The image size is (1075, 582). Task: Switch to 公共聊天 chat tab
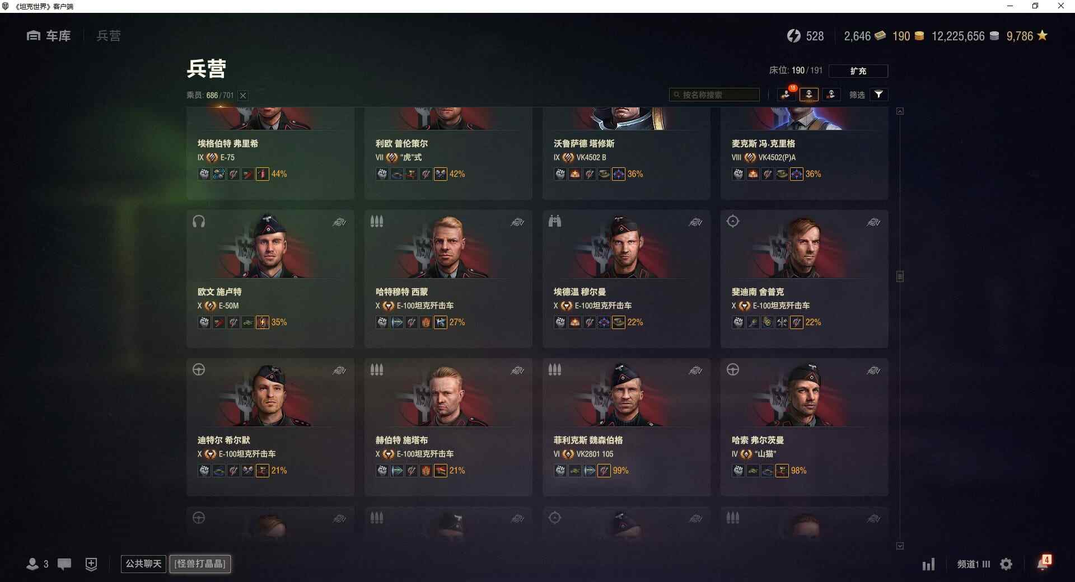[x=143, y=564]
